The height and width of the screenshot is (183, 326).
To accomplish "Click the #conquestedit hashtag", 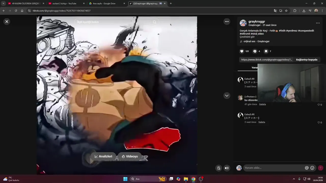I will tap(306, 31).
